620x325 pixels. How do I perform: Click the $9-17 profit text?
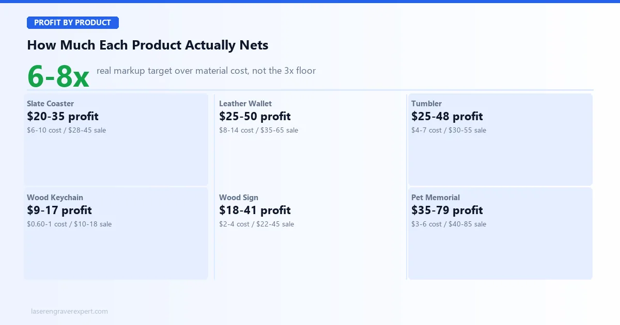click(59, 210)
